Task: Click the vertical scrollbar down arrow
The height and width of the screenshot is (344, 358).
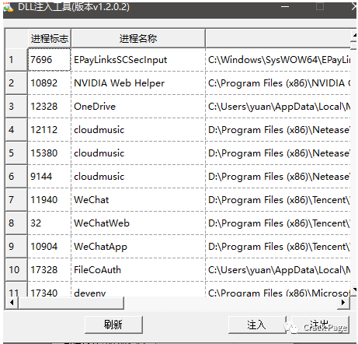Action: pyautogui.click(x=354, y=290)
